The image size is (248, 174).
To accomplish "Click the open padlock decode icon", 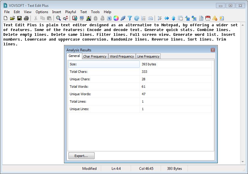I will click(102, 18).
